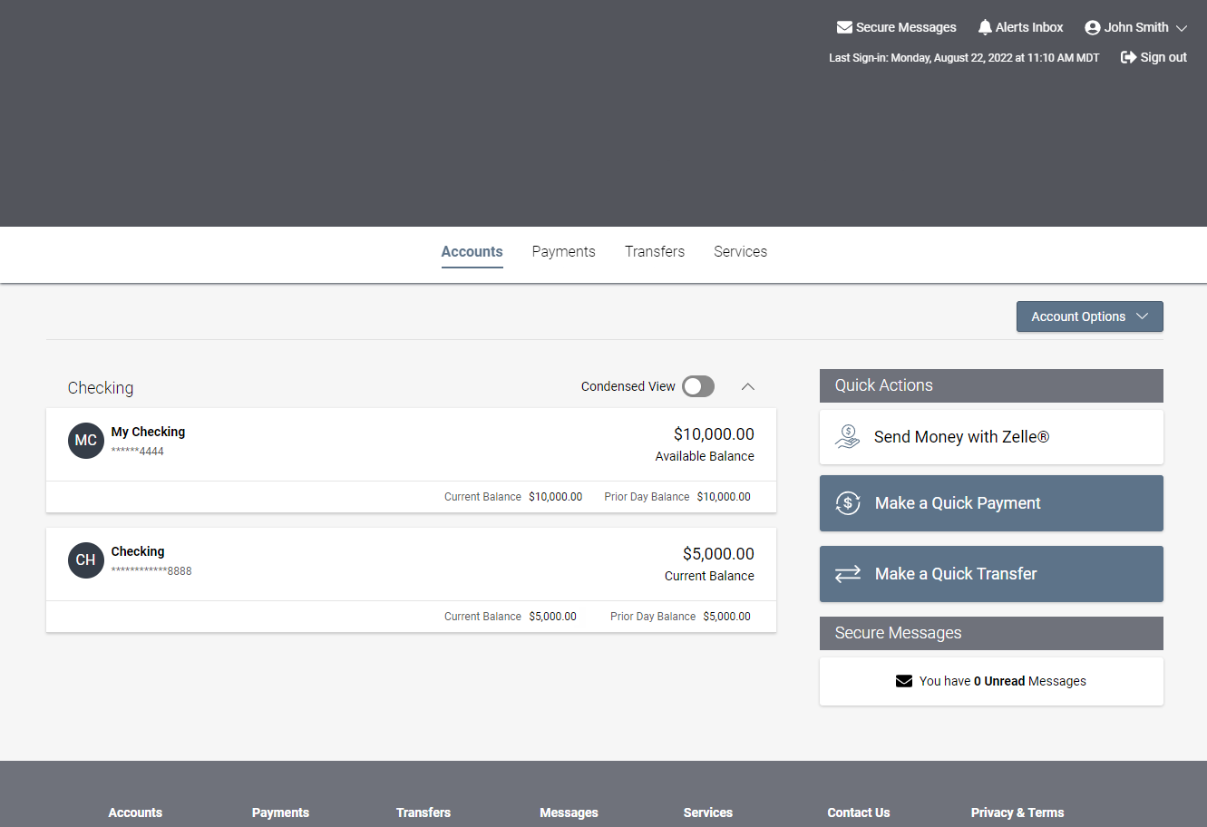Image resolution: width=1207 pixels, height=827 pixels.
Task: Click the Contact Us footer link
Action: pos(858,812)
